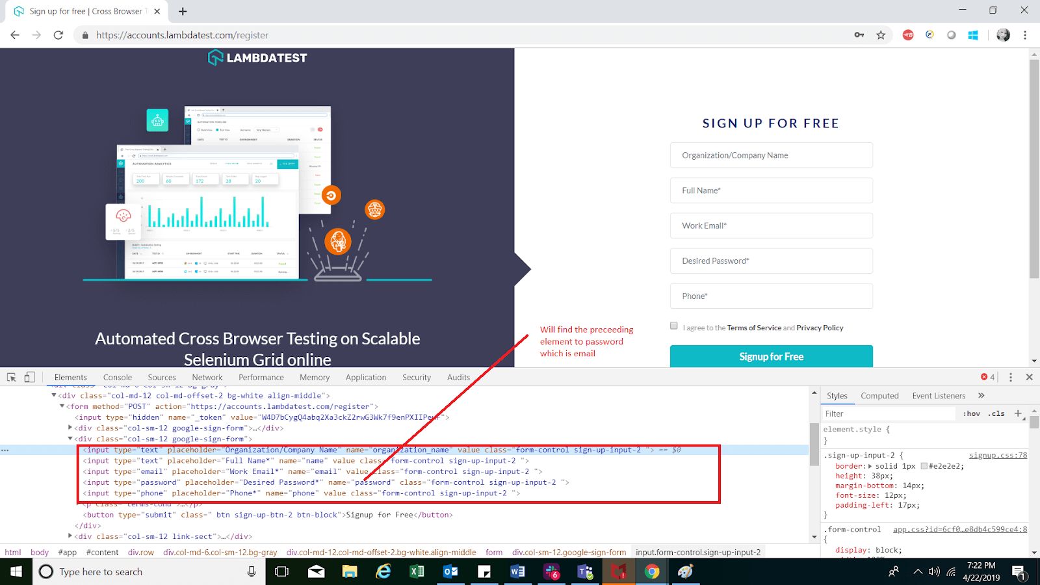
Task: Click the Styles Filter box
Action: (890, 413)
